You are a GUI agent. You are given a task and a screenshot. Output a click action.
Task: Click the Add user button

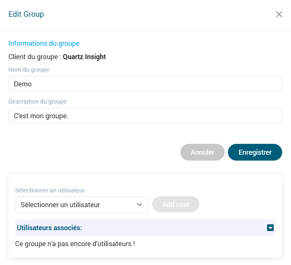[x=176, y=205]
